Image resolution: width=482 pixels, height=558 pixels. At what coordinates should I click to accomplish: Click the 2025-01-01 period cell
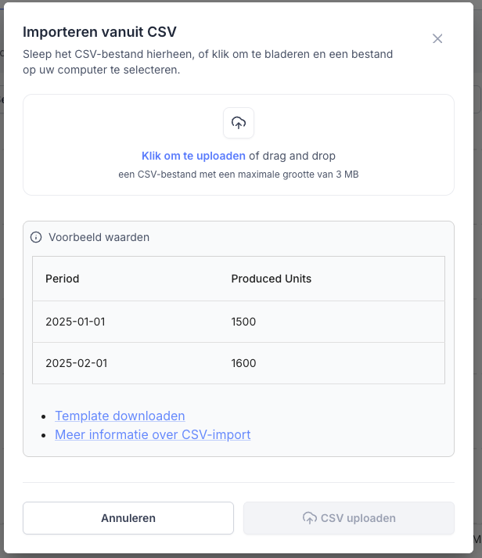point(75,322)
